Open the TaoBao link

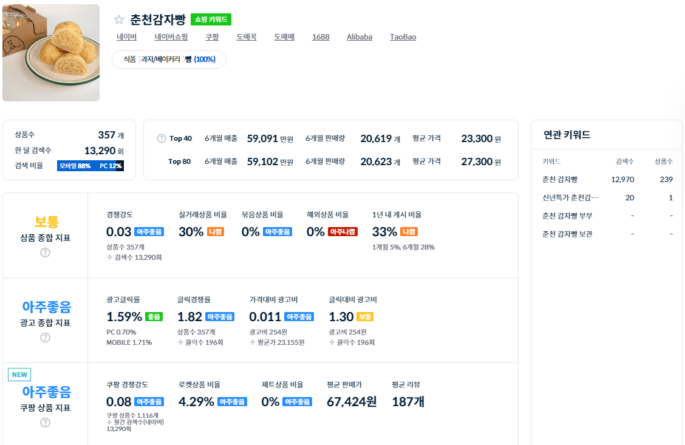click(x=403, y=37)
